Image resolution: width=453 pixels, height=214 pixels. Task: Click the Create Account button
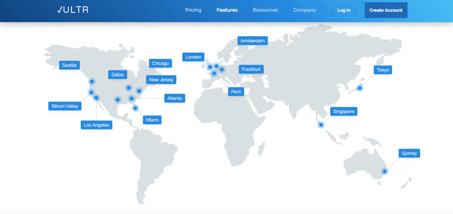386,10
